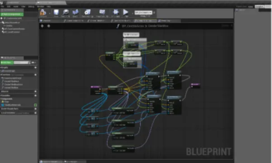The image size is (272, 163).
Task: Open the Debug menu
Action: 31,6
